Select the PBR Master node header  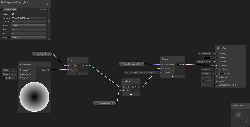[230, 48]
